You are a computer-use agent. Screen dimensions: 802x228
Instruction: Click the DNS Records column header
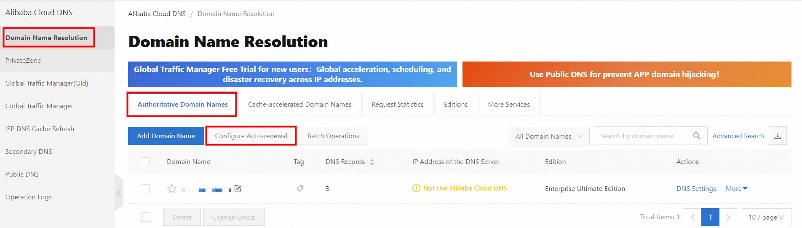pyautogui.click(x=345, y=161)
